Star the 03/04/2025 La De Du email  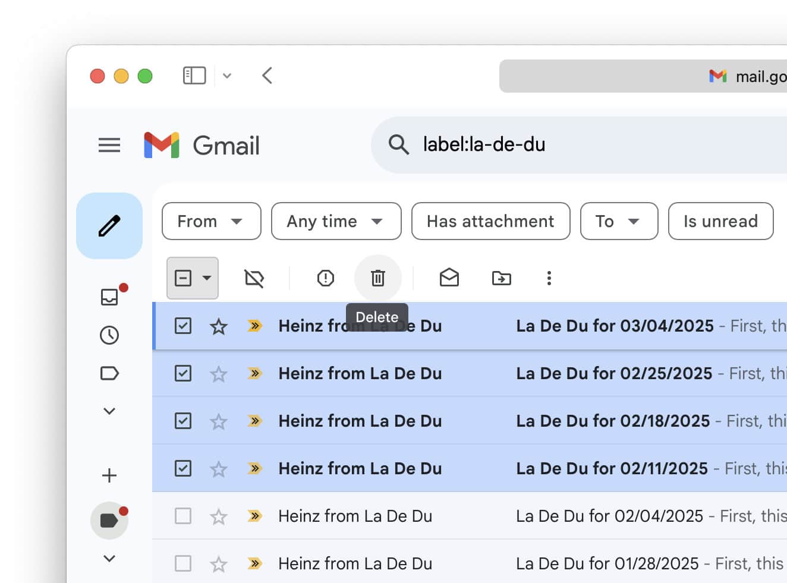[x=219, y=326]
